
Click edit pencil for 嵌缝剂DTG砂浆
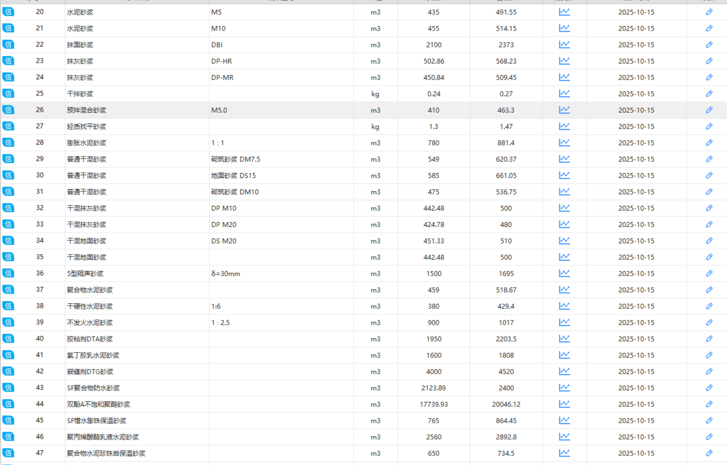(x=709, y=371)
